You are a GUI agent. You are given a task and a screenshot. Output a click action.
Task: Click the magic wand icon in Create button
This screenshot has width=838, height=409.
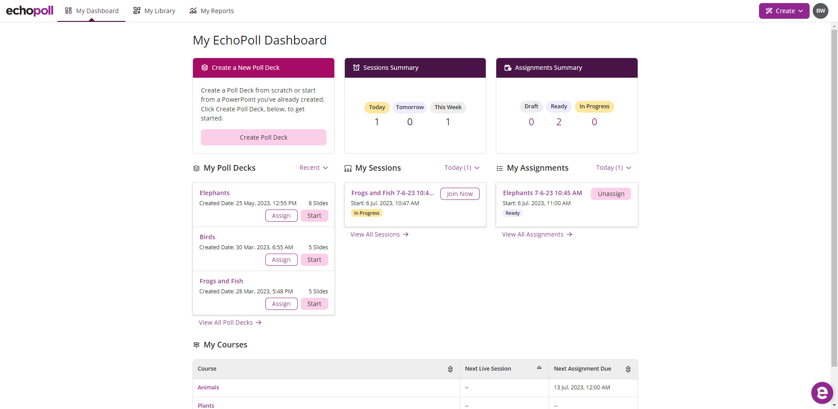coord(769,11)
